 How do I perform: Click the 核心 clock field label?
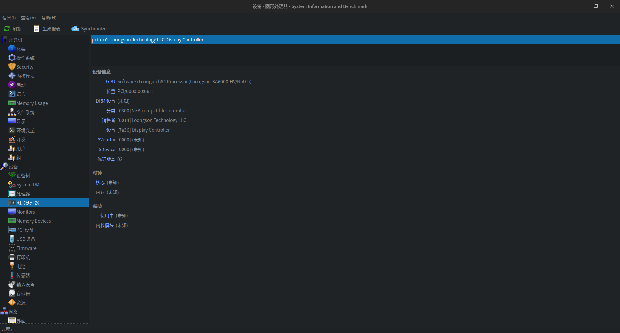pos(100,183)
